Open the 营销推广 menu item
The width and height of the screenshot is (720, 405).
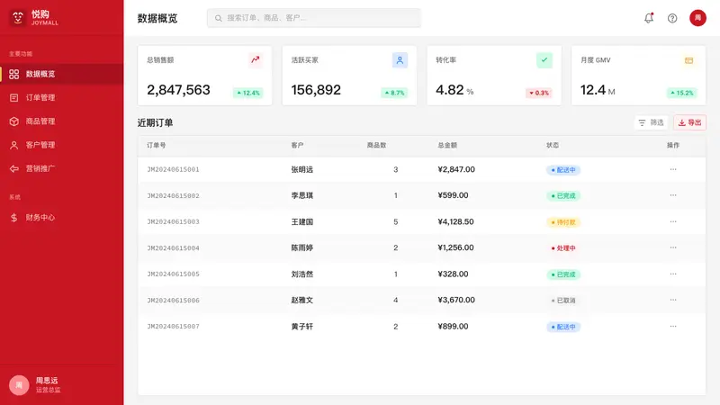[61, 168]
